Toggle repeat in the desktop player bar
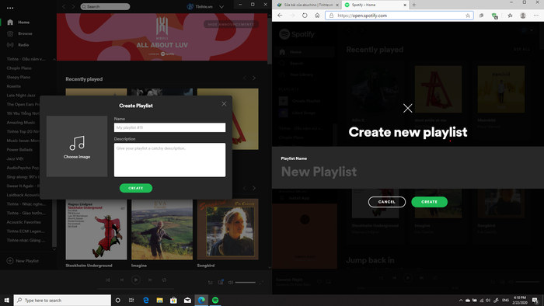The width and height of the screenshot is (544, 306). [164, 280]
